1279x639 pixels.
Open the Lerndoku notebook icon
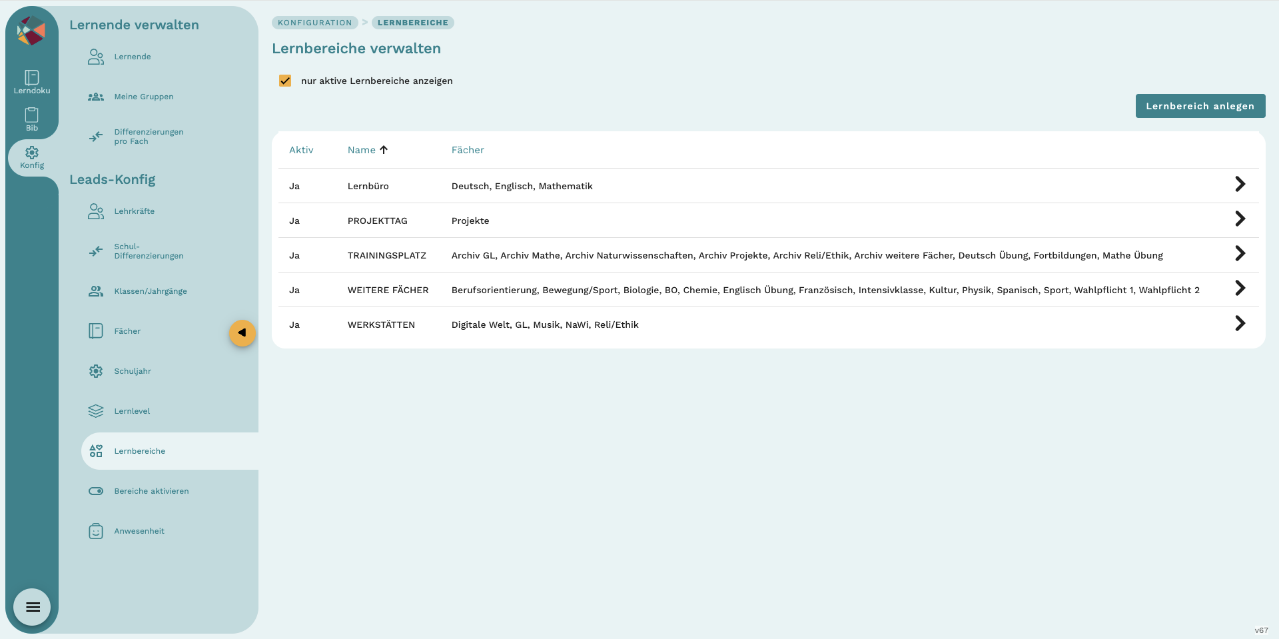coord(31,78)
